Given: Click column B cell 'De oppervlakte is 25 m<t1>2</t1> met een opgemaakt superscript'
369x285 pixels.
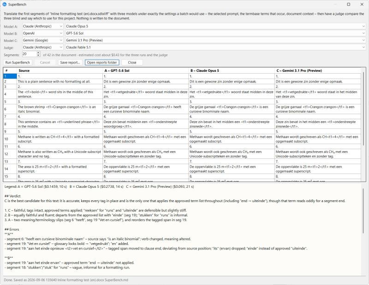Looking at the screenshot, I should pos(232,169).
